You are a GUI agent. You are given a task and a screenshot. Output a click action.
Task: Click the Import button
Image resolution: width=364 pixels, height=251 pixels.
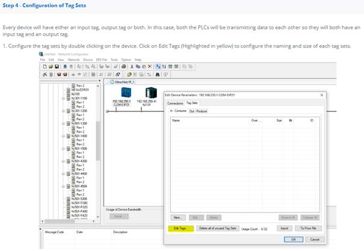285,229
